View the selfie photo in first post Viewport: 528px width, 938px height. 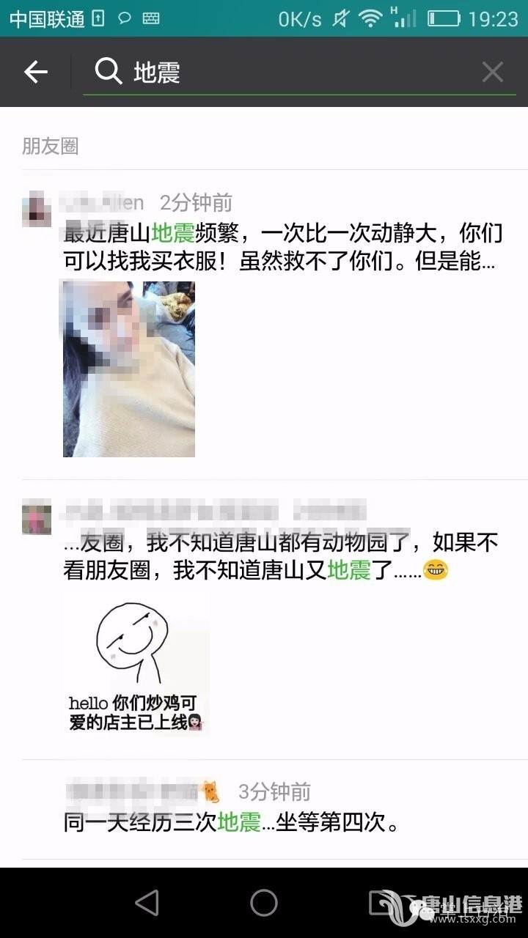[x=129, y=369]
